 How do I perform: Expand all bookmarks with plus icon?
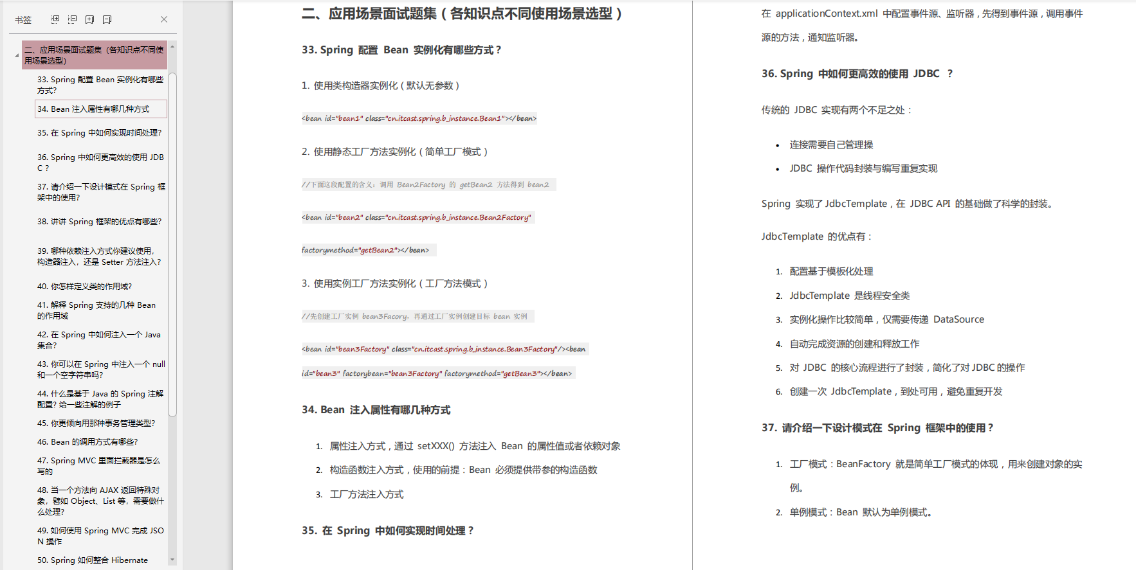[55, 19]
